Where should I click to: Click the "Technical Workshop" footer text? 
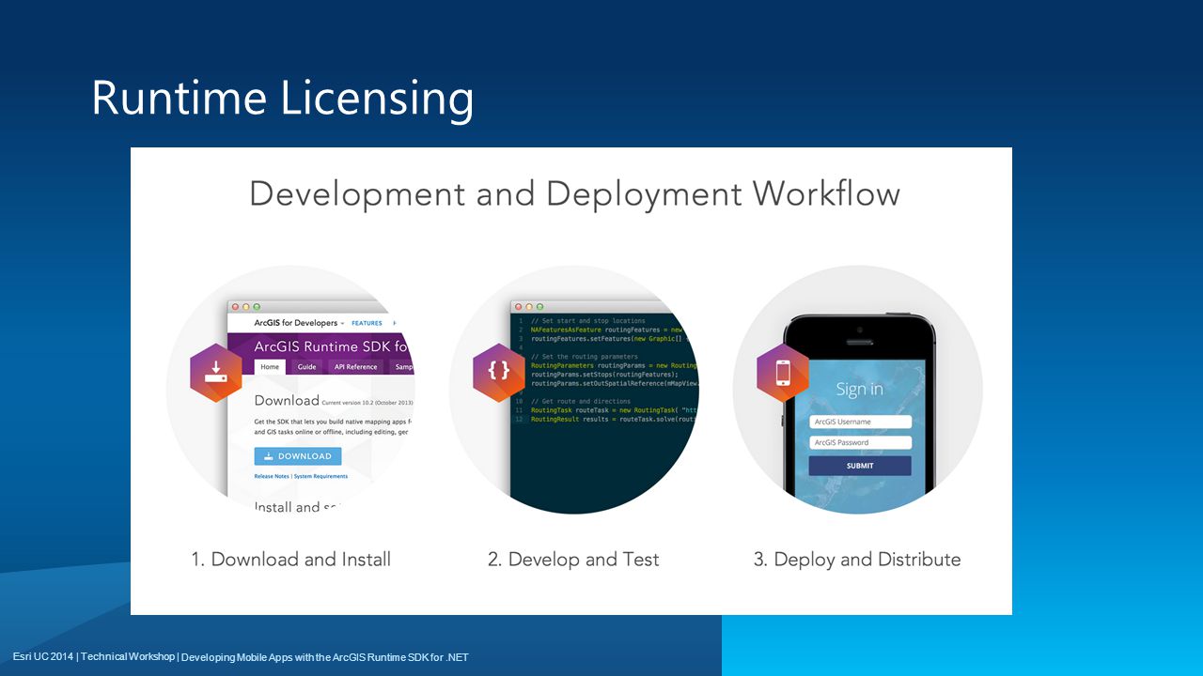(128, 656)
